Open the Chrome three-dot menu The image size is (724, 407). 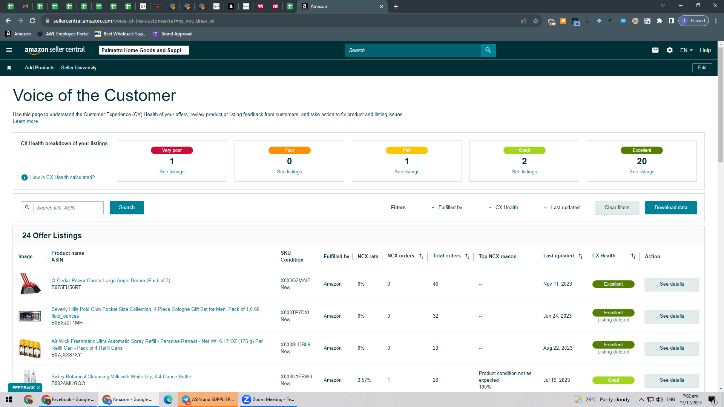(x=716, y=21)
